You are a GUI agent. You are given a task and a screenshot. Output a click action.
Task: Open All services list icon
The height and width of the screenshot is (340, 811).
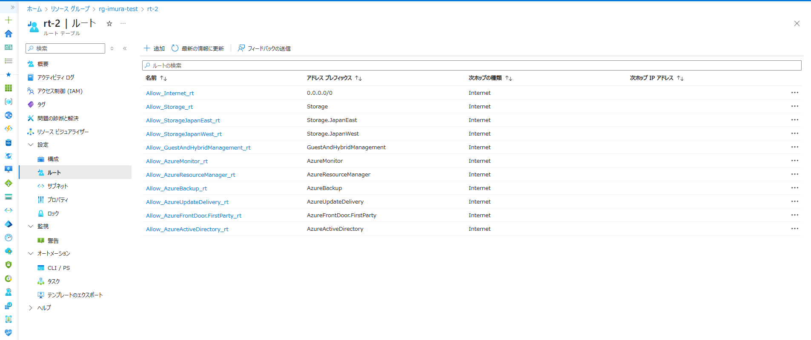click(x=9, y=61)
